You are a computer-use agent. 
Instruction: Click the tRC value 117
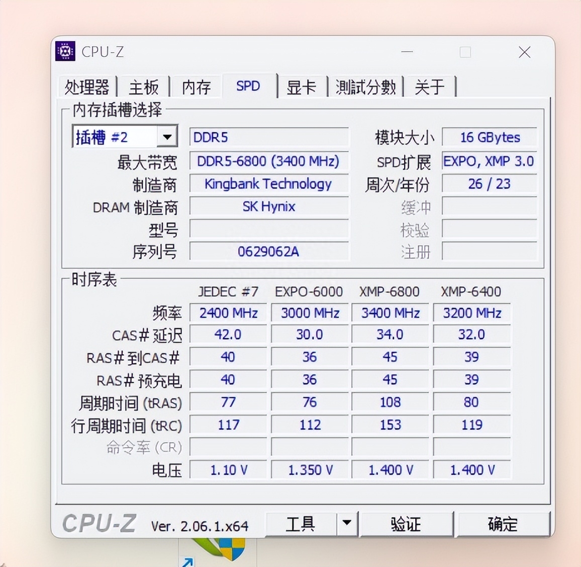[x=228, y=424]
